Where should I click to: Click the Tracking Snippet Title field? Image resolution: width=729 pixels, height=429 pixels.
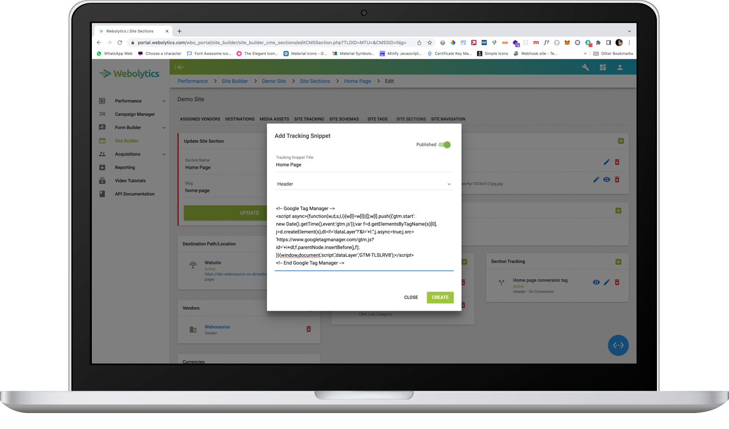click(364, 164)
